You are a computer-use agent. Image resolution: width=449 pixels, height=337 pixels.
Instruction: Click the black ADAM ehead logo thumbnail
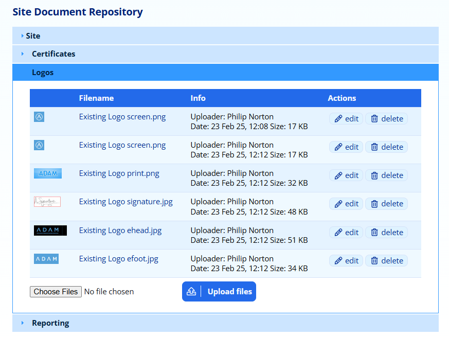pyautogui.click(x=50, y=230)
